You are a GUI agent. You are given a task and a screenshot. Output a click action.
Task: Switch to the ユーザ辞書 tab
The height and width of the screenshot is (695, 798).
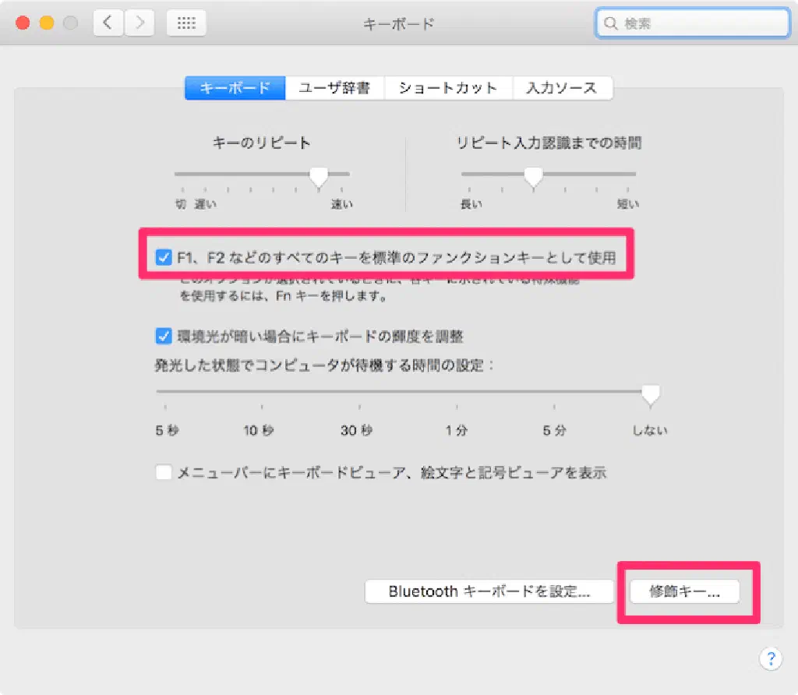[334, 88]
